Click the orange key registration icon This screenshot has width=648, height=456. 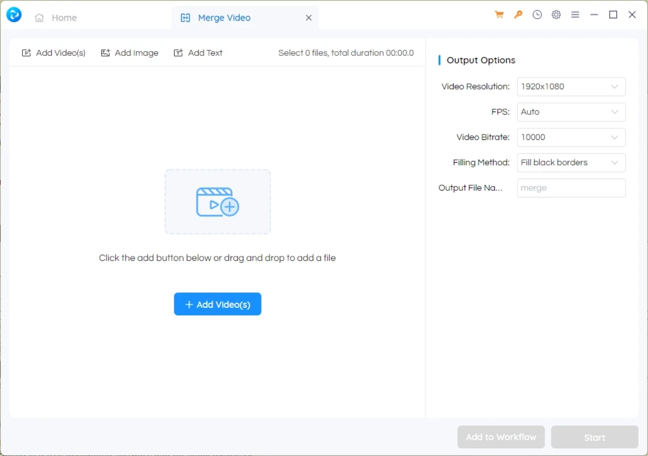[518, 15]
